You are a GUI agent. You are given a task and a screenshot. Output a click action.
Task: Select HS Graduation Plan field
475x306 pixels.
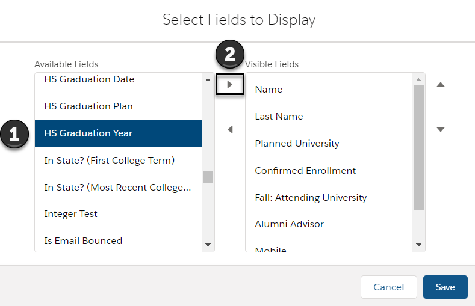pyautogui.click(x=118, y=106)
